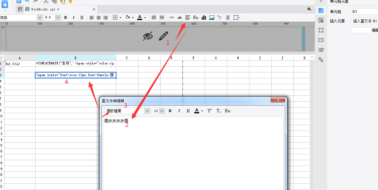Open the widget settings panel icon
The width and height of the screenshot is (378, 190).
(321, 40)
